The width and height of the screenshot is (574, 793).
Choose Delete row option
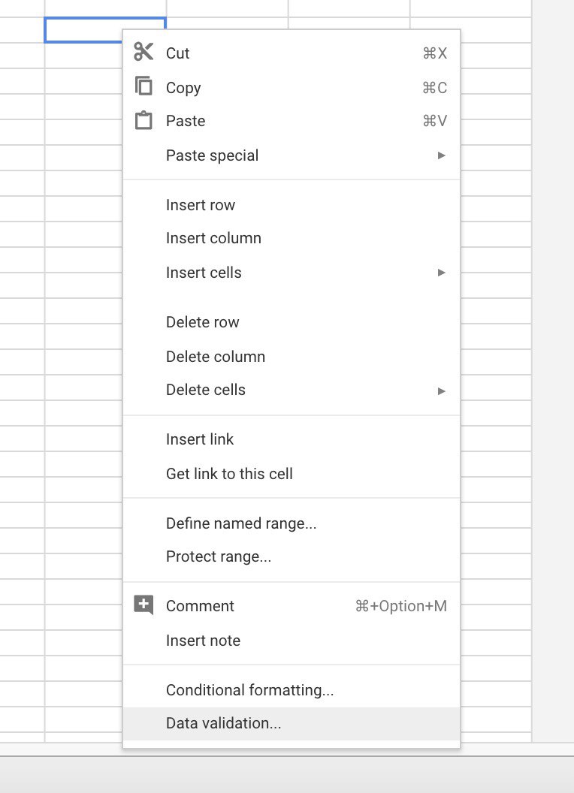click(x=292, y=322)
